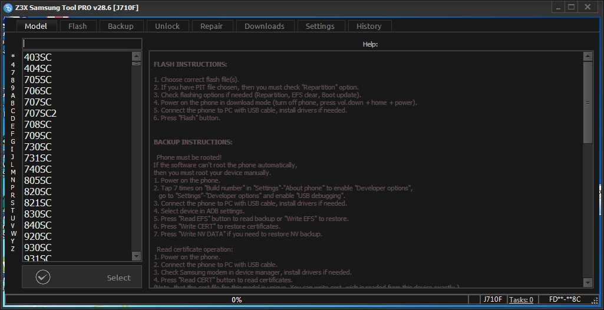Open the Settings tab
The image size is (604, 310).
(320, 26)
